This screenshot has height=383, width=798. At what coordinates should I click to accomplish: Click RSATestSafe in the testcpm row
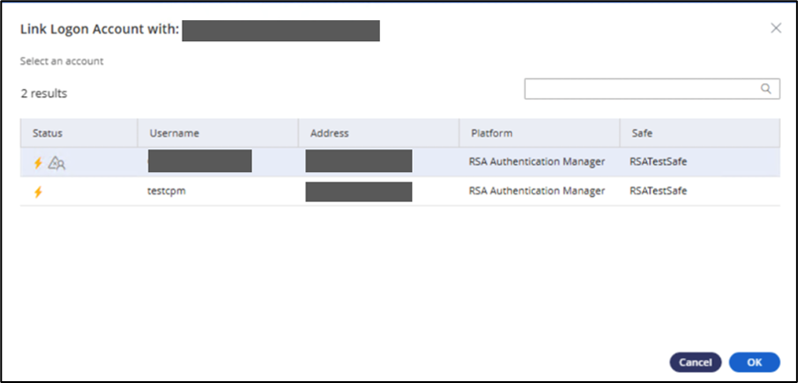tap(659, 192)
